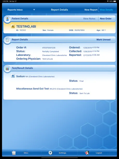Click the patient avatar icon

click(x=7, y=19)
